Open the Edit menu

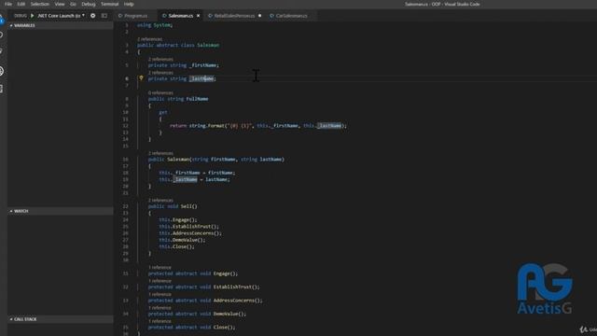[x=21, y=4]
